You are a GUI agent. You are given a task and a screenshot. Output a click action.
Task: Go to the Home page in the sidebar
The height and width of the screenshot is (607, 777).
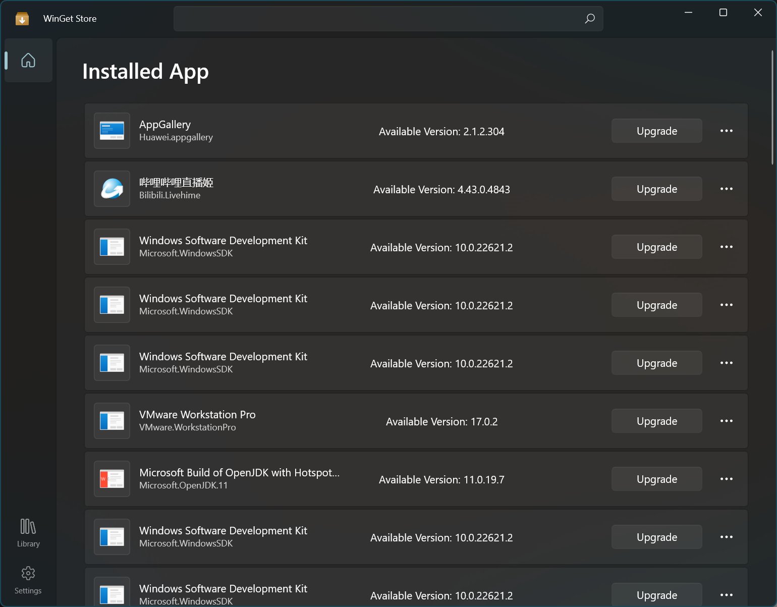(28, 60)
